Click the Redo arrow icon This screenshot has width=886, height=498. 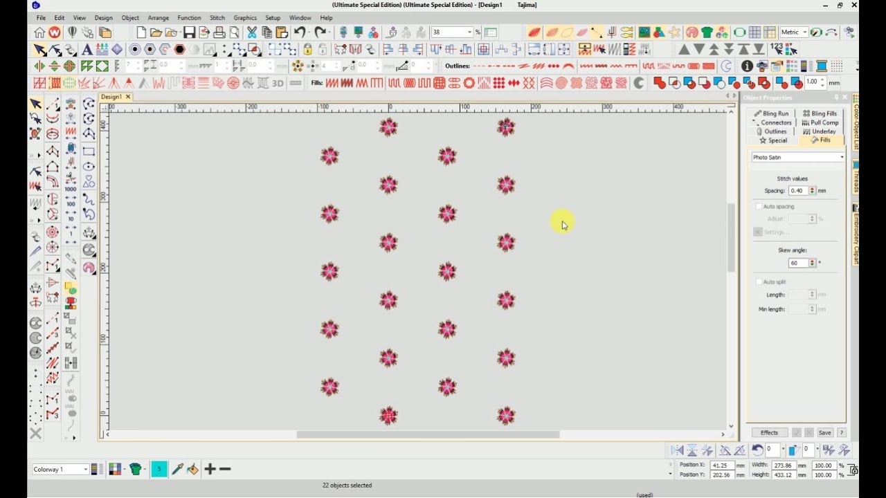320,33
